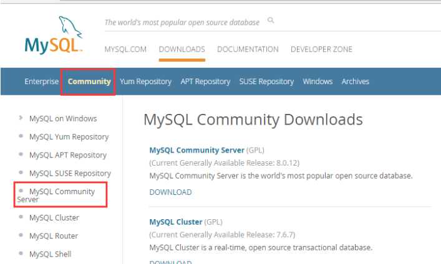Switch to the Enterprise tab
The height and width of the screenshot is (264, 441).
pyautogui.click(x=42, y=82)
